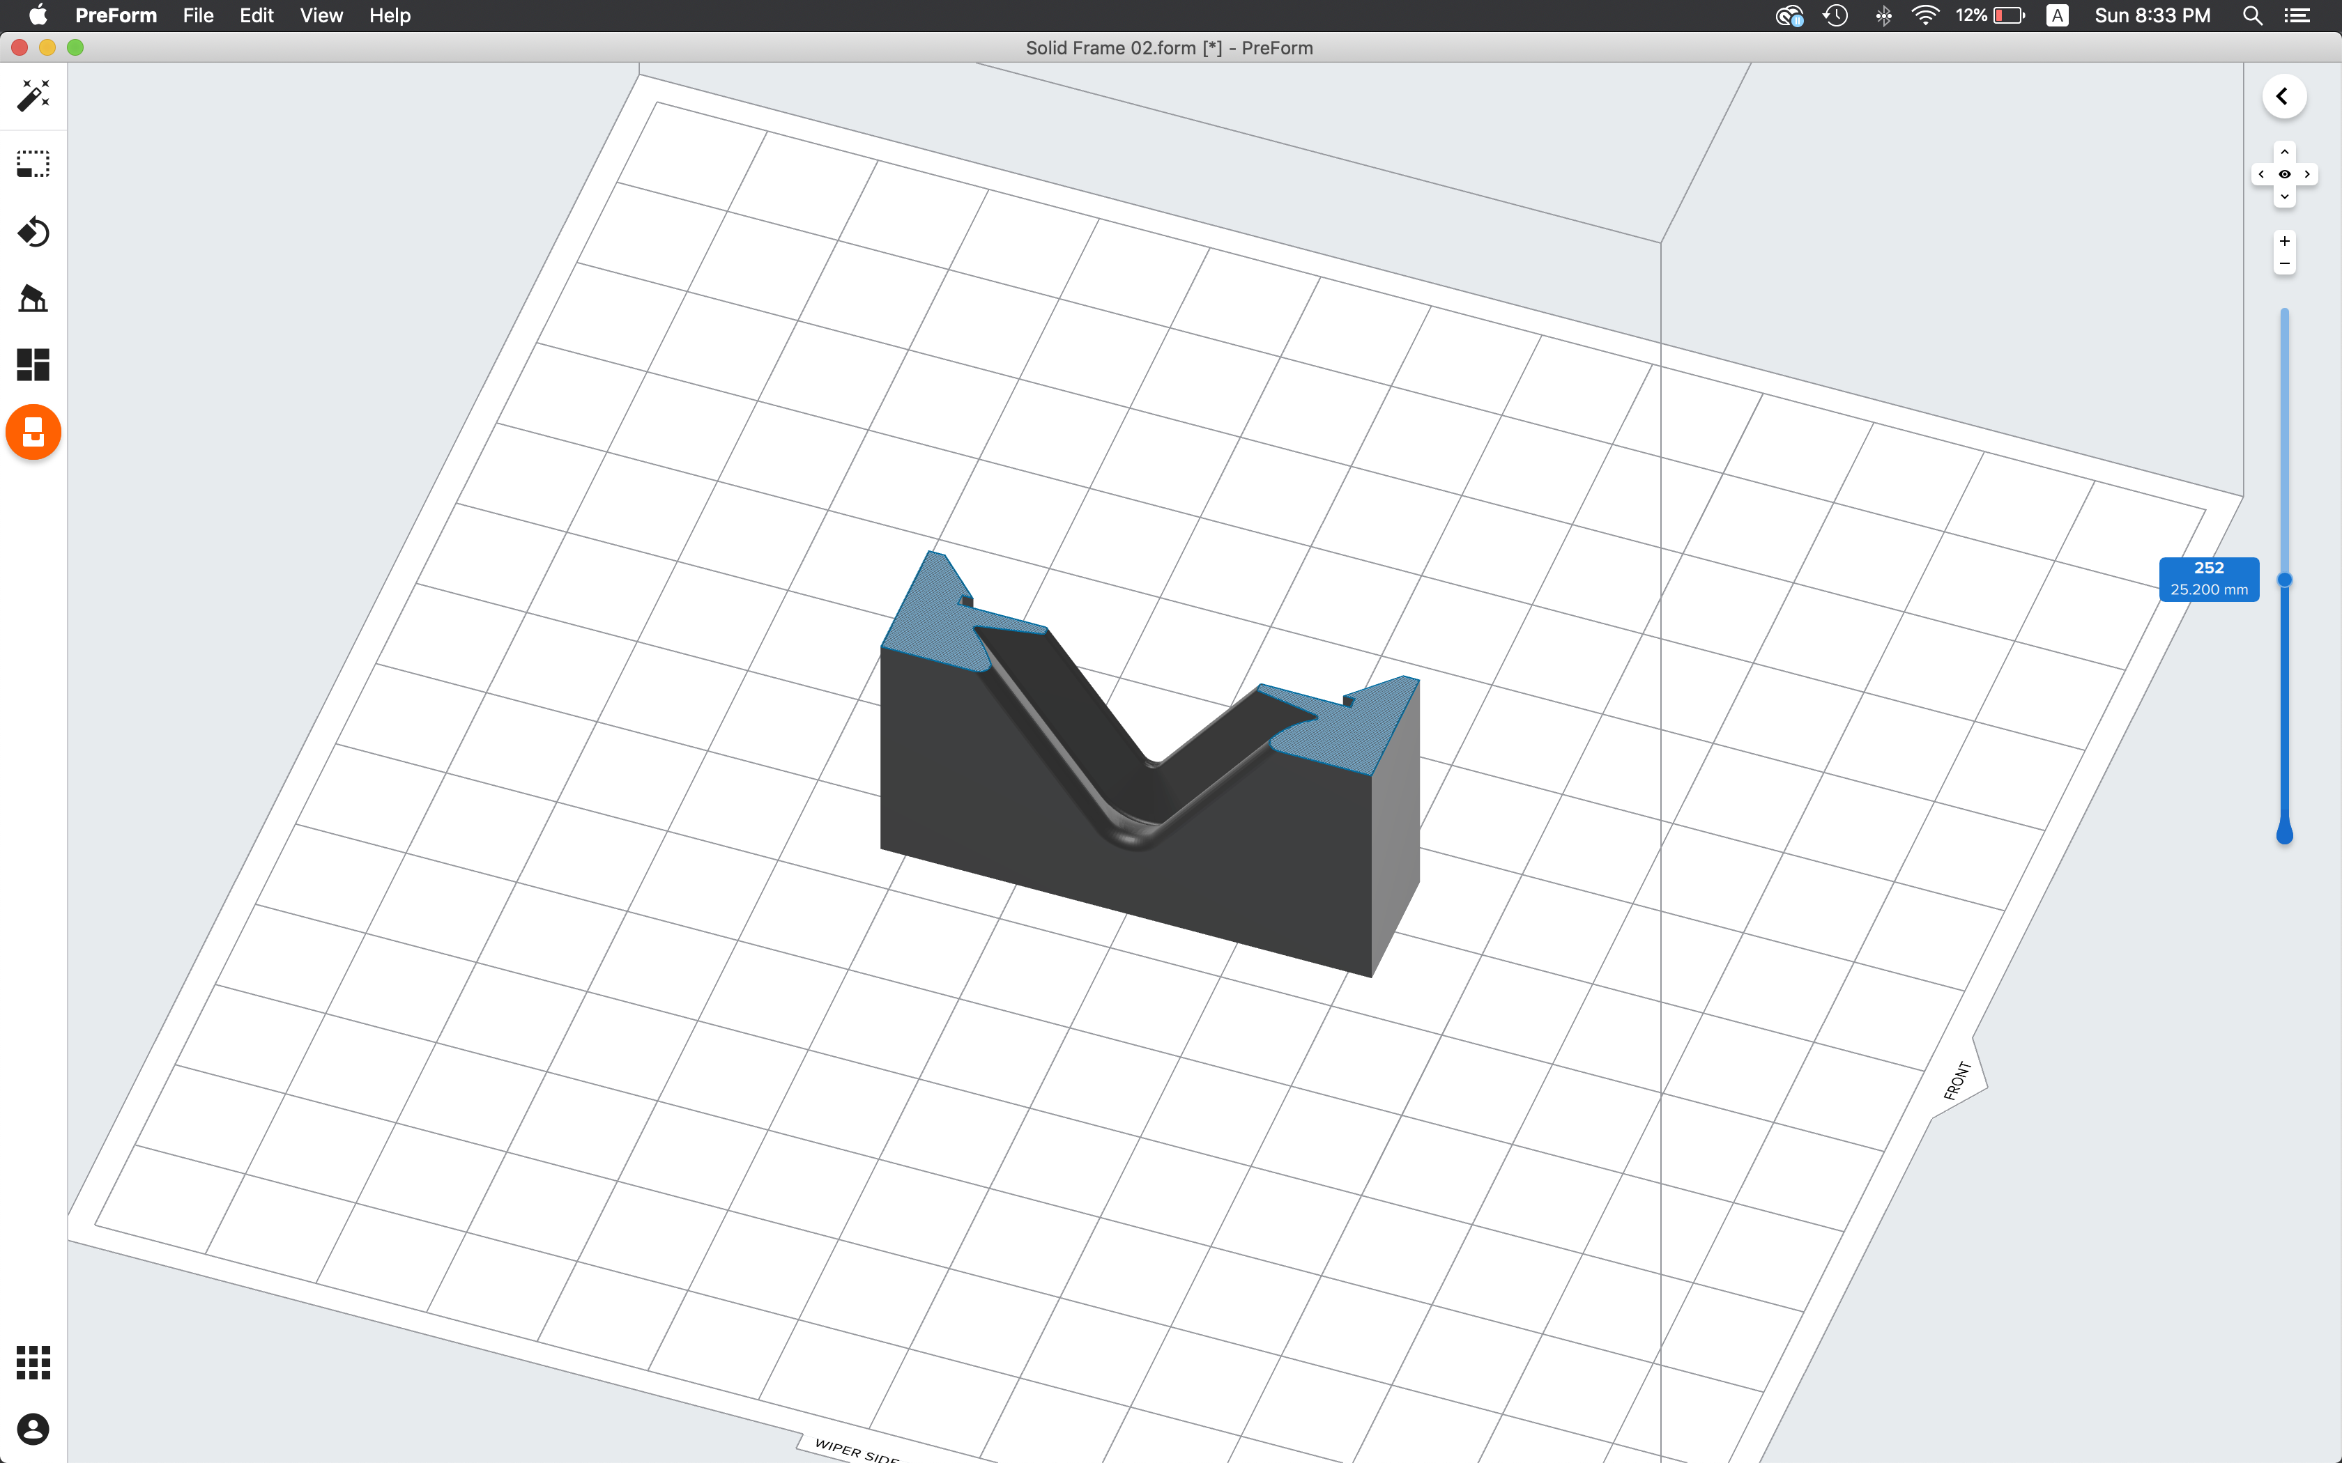Click the eye view reset button

(2284, 174)
